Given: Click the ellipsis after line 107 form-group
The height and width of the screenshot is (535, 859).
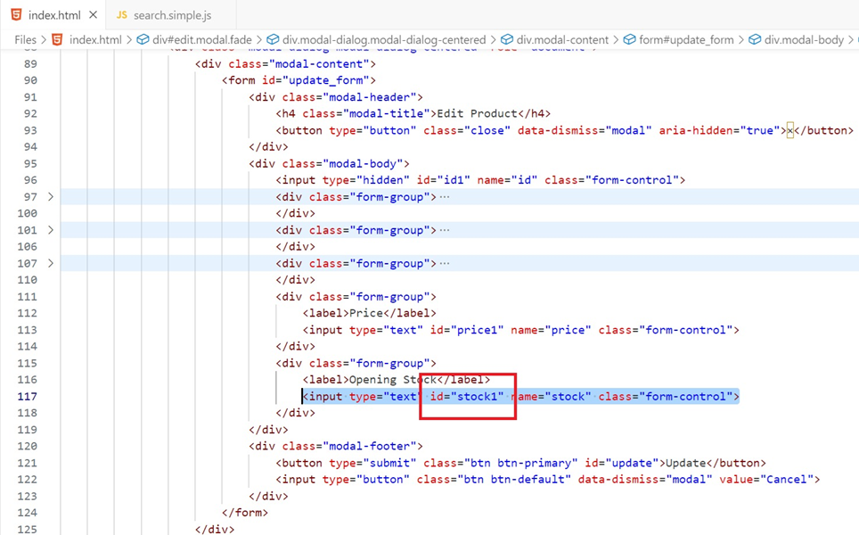Looking at the screenshot, I should click(x=445, y=264).
